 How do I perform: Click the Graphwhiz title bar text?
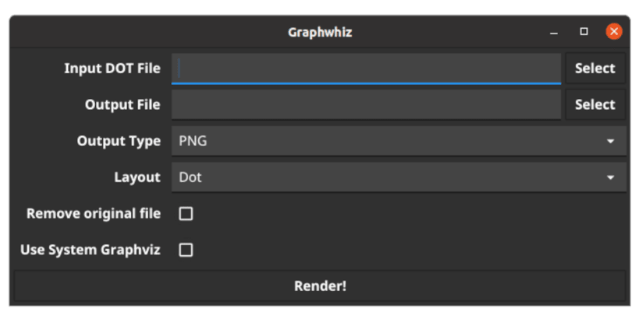(x=320, y=33)
